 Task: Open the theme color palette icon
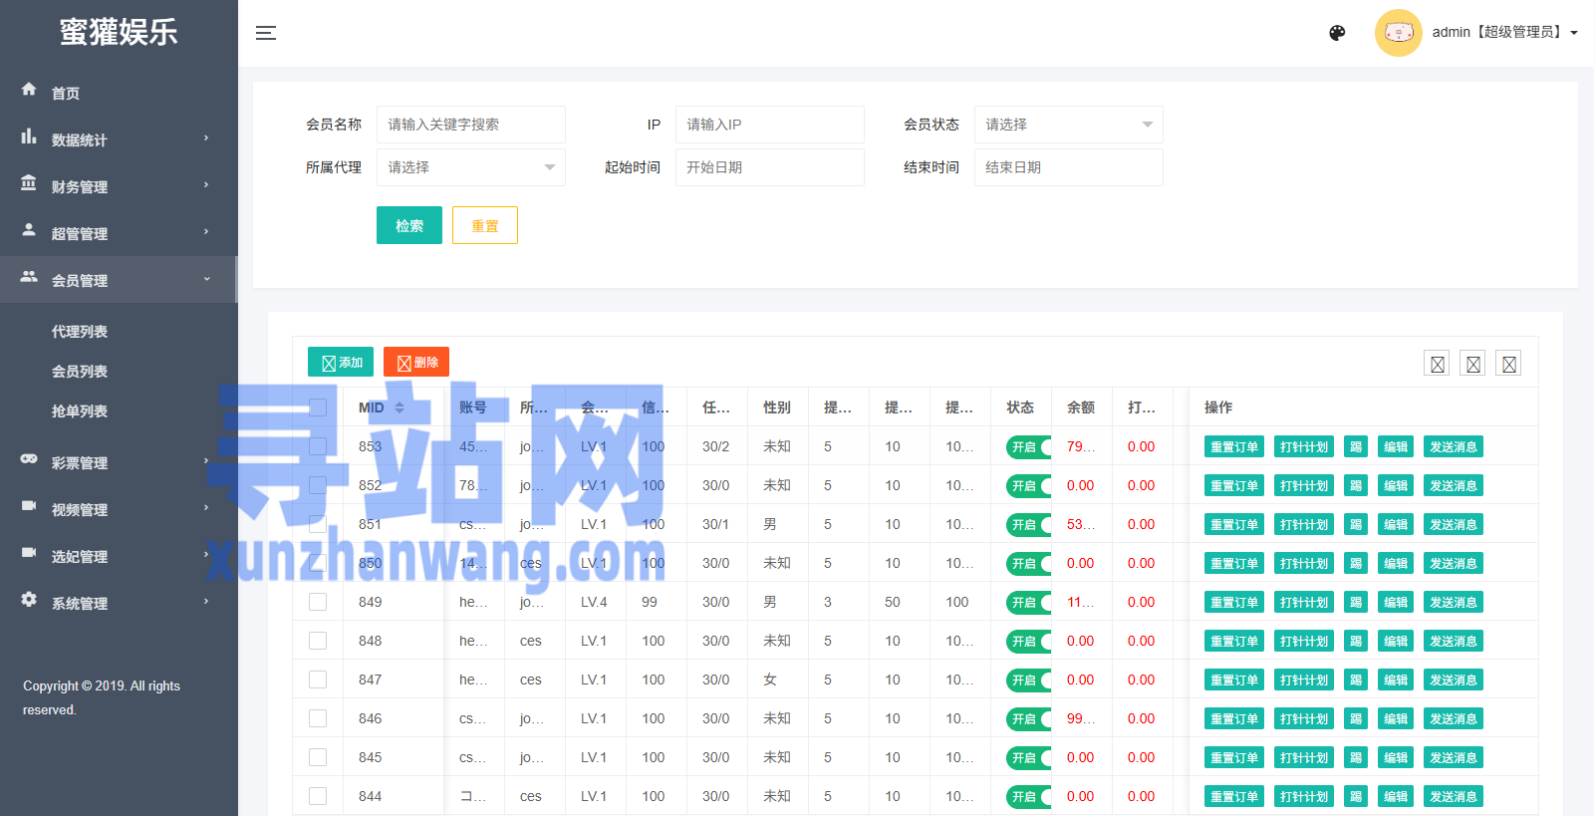pos(1337,33)
